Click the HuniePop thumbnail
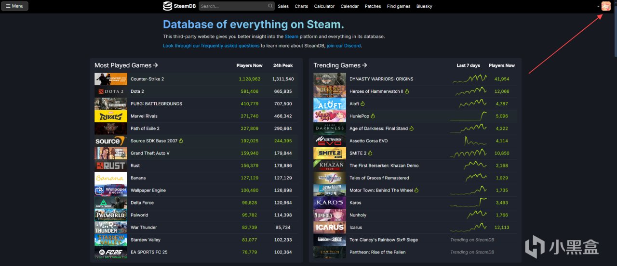 [x=330, y=116]
